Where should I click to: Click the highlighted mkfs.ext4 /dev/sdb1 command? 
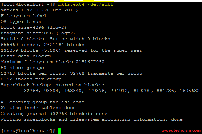pyautogui.click(x=86, y=5)
